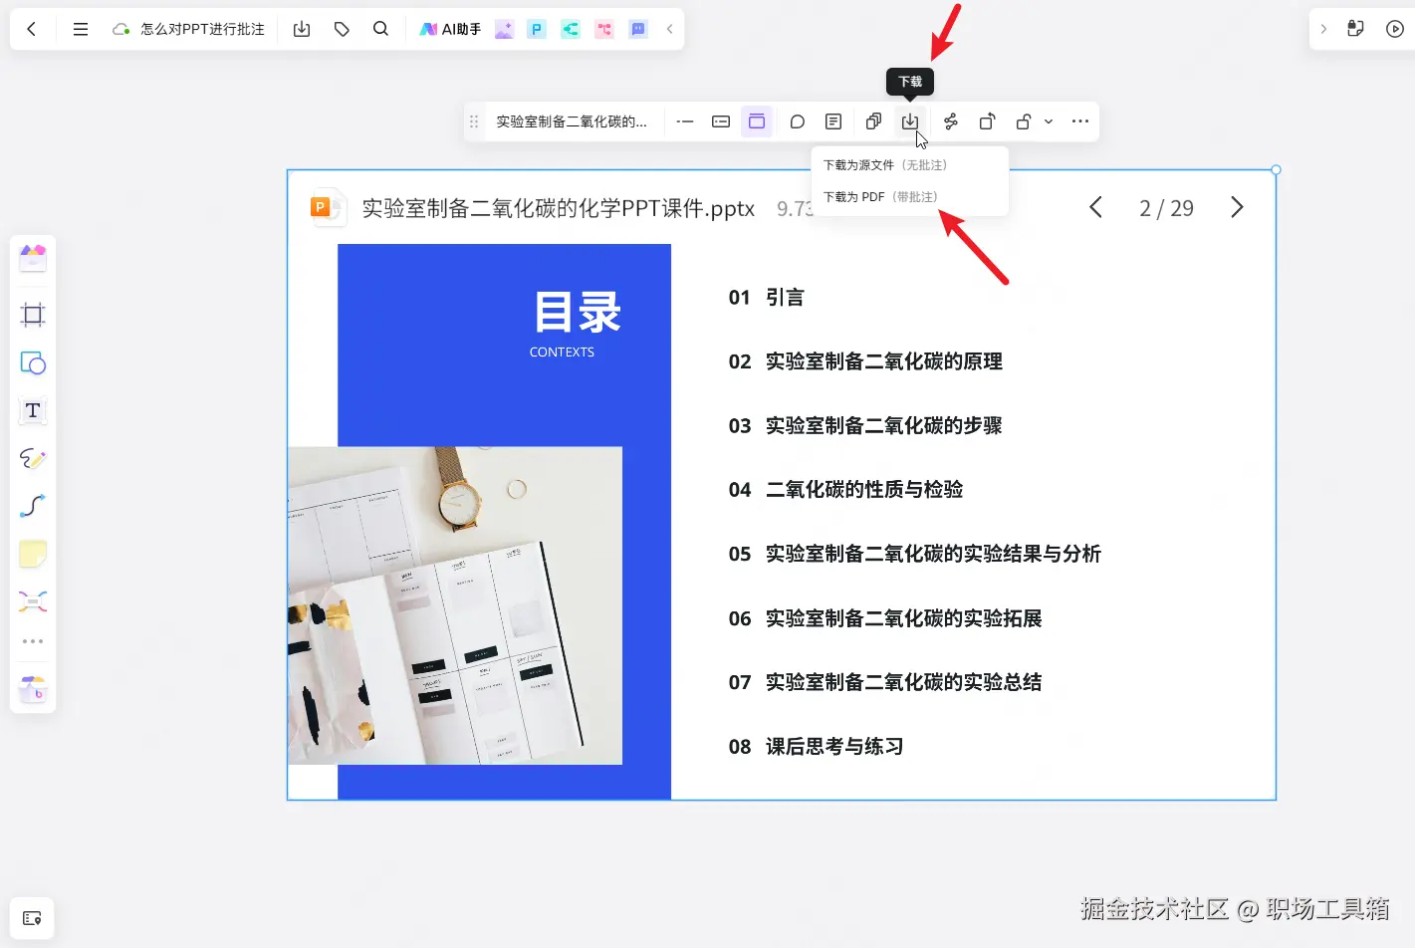Click the selection handle at top-right corner
This screenshot has height=948, width=1415.
pos(1276,170)
